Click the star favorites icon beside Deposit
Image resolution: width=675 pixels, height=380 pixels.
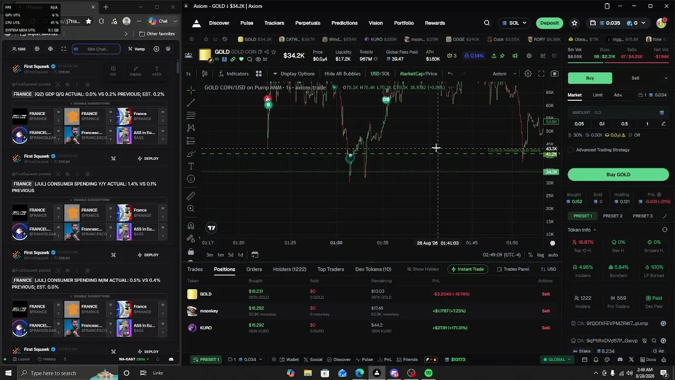pyautogui.click(x=574, y=23)
